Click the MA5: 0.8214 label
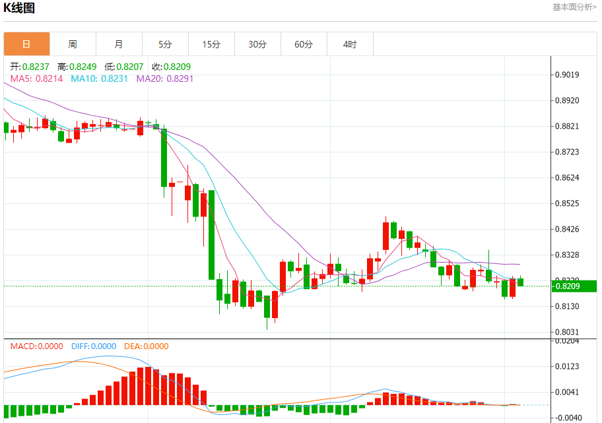The height and width of the screenshot is (423, 602). (x=36, y=79)
